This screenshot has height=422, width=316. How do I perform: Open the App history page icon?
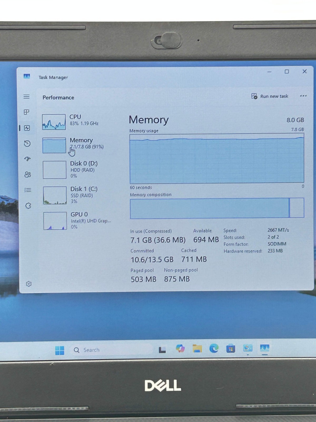[x=27, y=143]
